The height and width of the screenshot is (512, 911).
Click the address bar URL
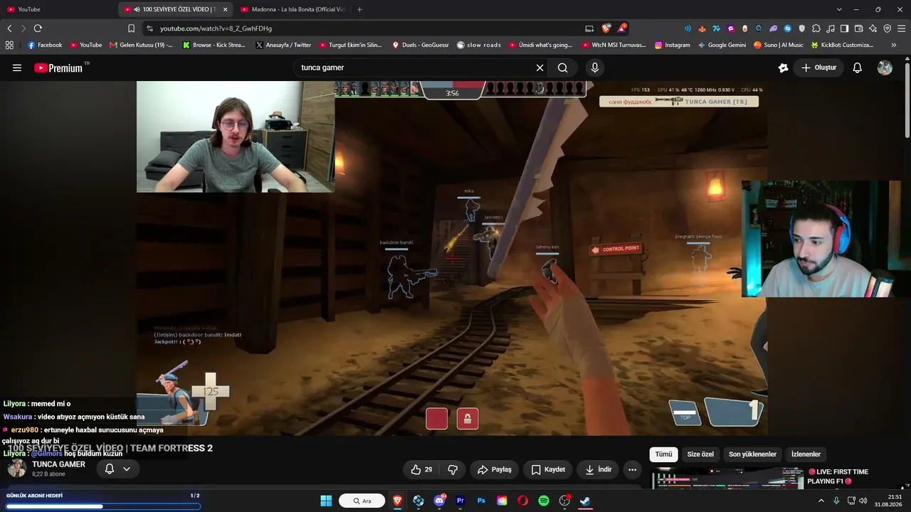(x=216, y=28)
